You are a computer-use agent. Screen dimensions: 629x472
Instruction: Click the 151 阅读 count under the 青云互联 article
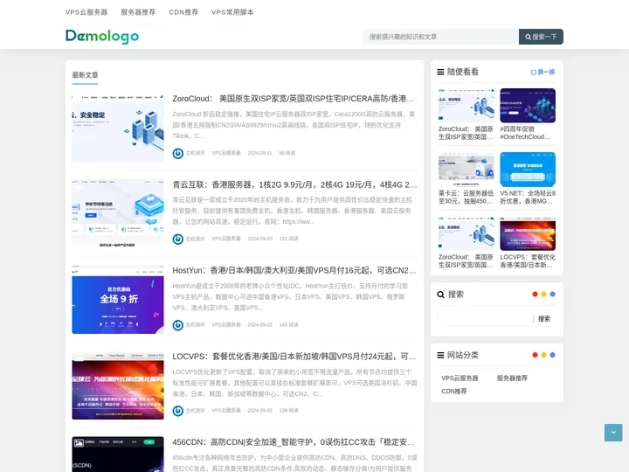(x=289, y=239)
